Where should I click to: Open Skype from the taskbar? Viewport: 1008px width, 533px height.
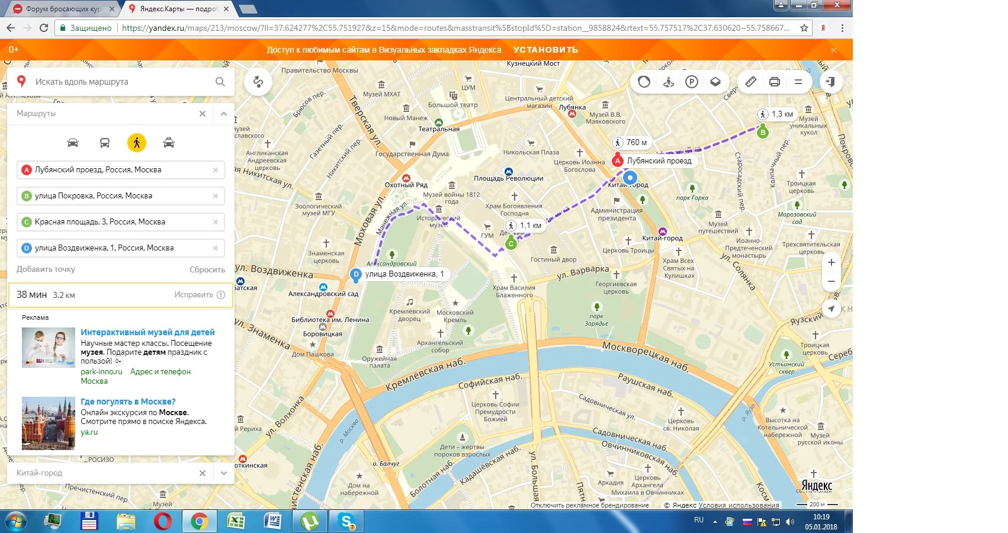346,522
